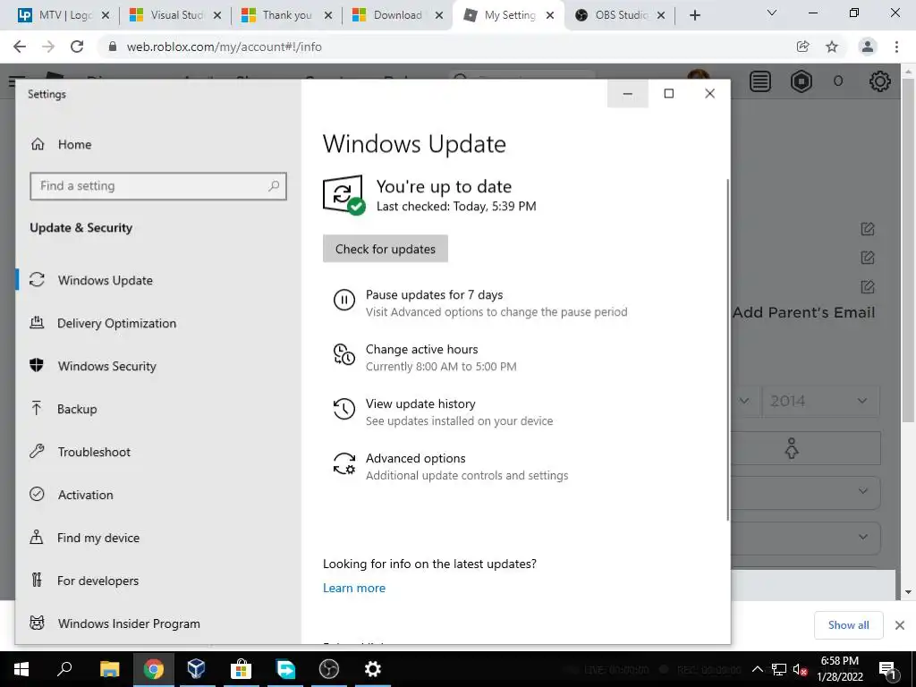Open the 2014 birth year dropdown
This screenshot has height=687, width=916.
(x=820, y=401)
